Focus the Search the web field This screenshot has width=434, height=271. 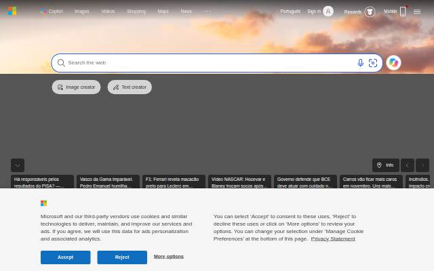pyautogui.click(x=210, y=63)
